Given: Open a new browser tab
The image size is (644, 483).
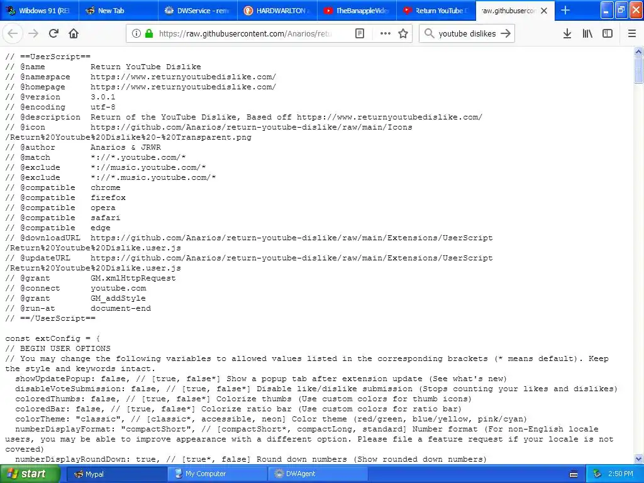Looking at the screenshot, I should pyautogui.click(x=565, y=10).
